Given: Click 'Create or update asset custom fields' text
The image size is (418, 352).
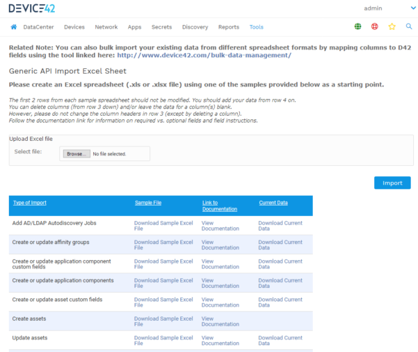Looking at the screenshot, I should 57,300.
